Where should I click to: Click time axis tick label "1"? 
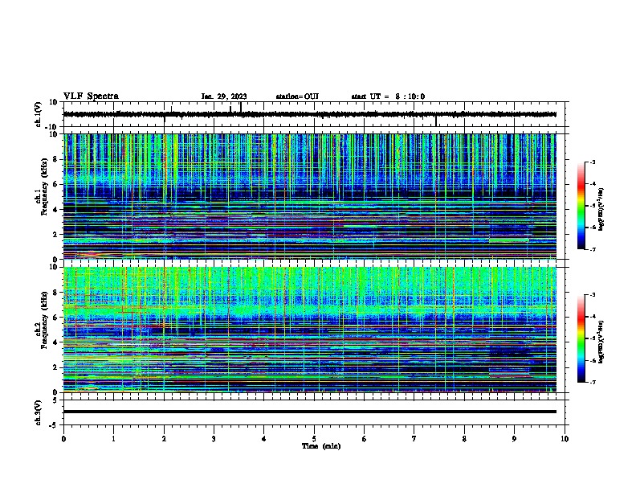[x=113, y=439]
